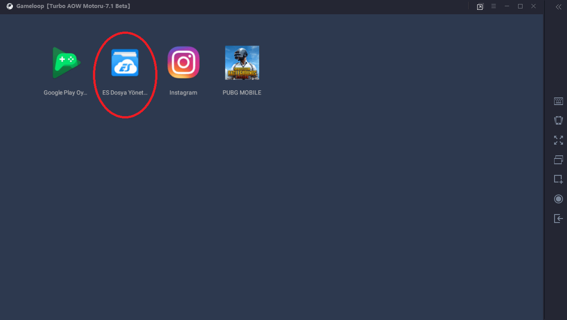Start screen recording with the record icon
Screen dimensions: 567x320
[559, 199]
